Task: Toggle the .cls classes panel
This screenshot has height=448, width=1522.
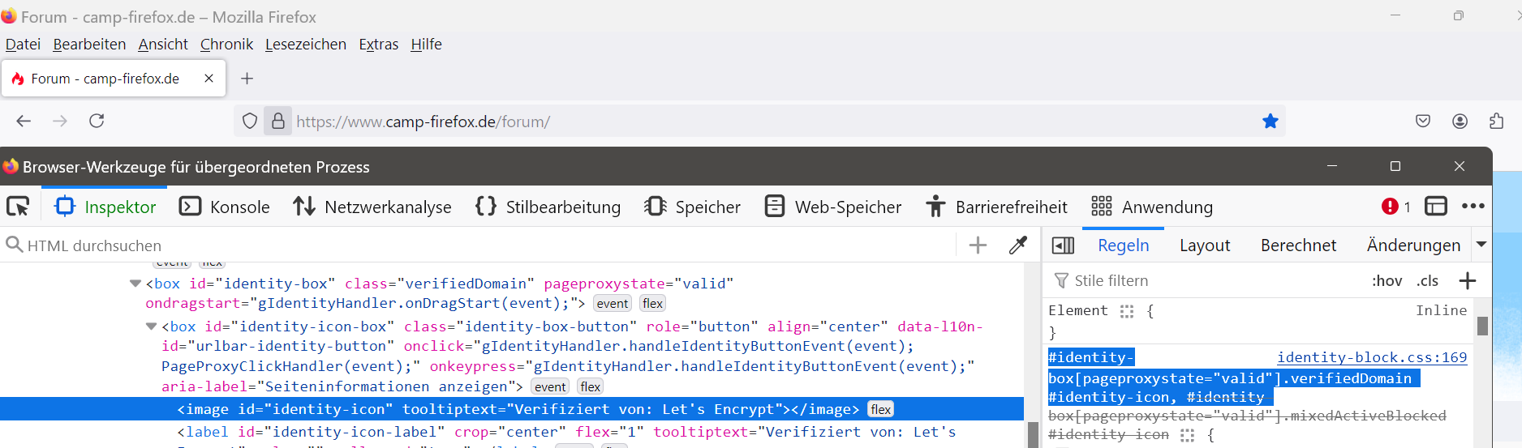Action: tap(1427, 281)
